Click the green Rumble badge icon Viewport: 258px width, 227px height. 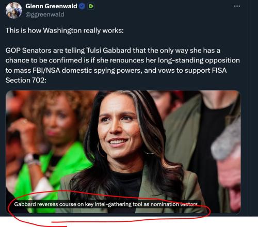point(91,6)
